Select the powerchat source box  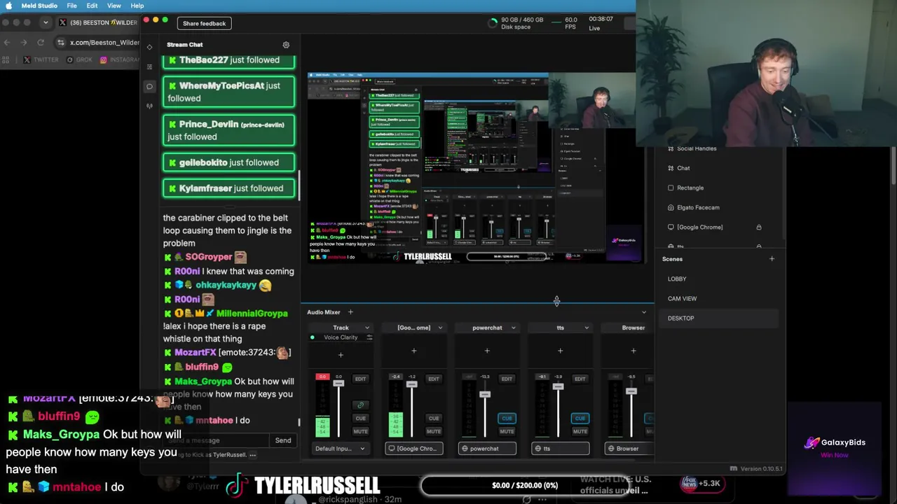click(x=487, y=449)
